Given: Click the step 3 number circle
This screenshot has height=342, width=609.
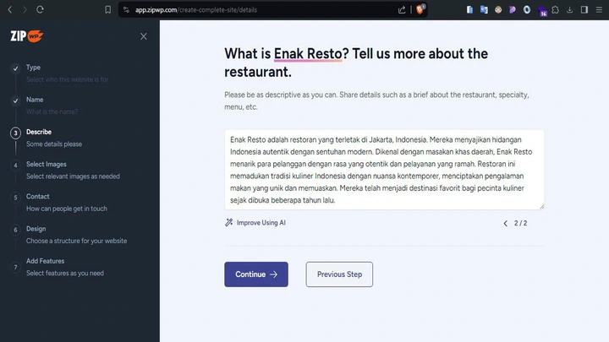Looking at the screenshot, I should (15, 133).
